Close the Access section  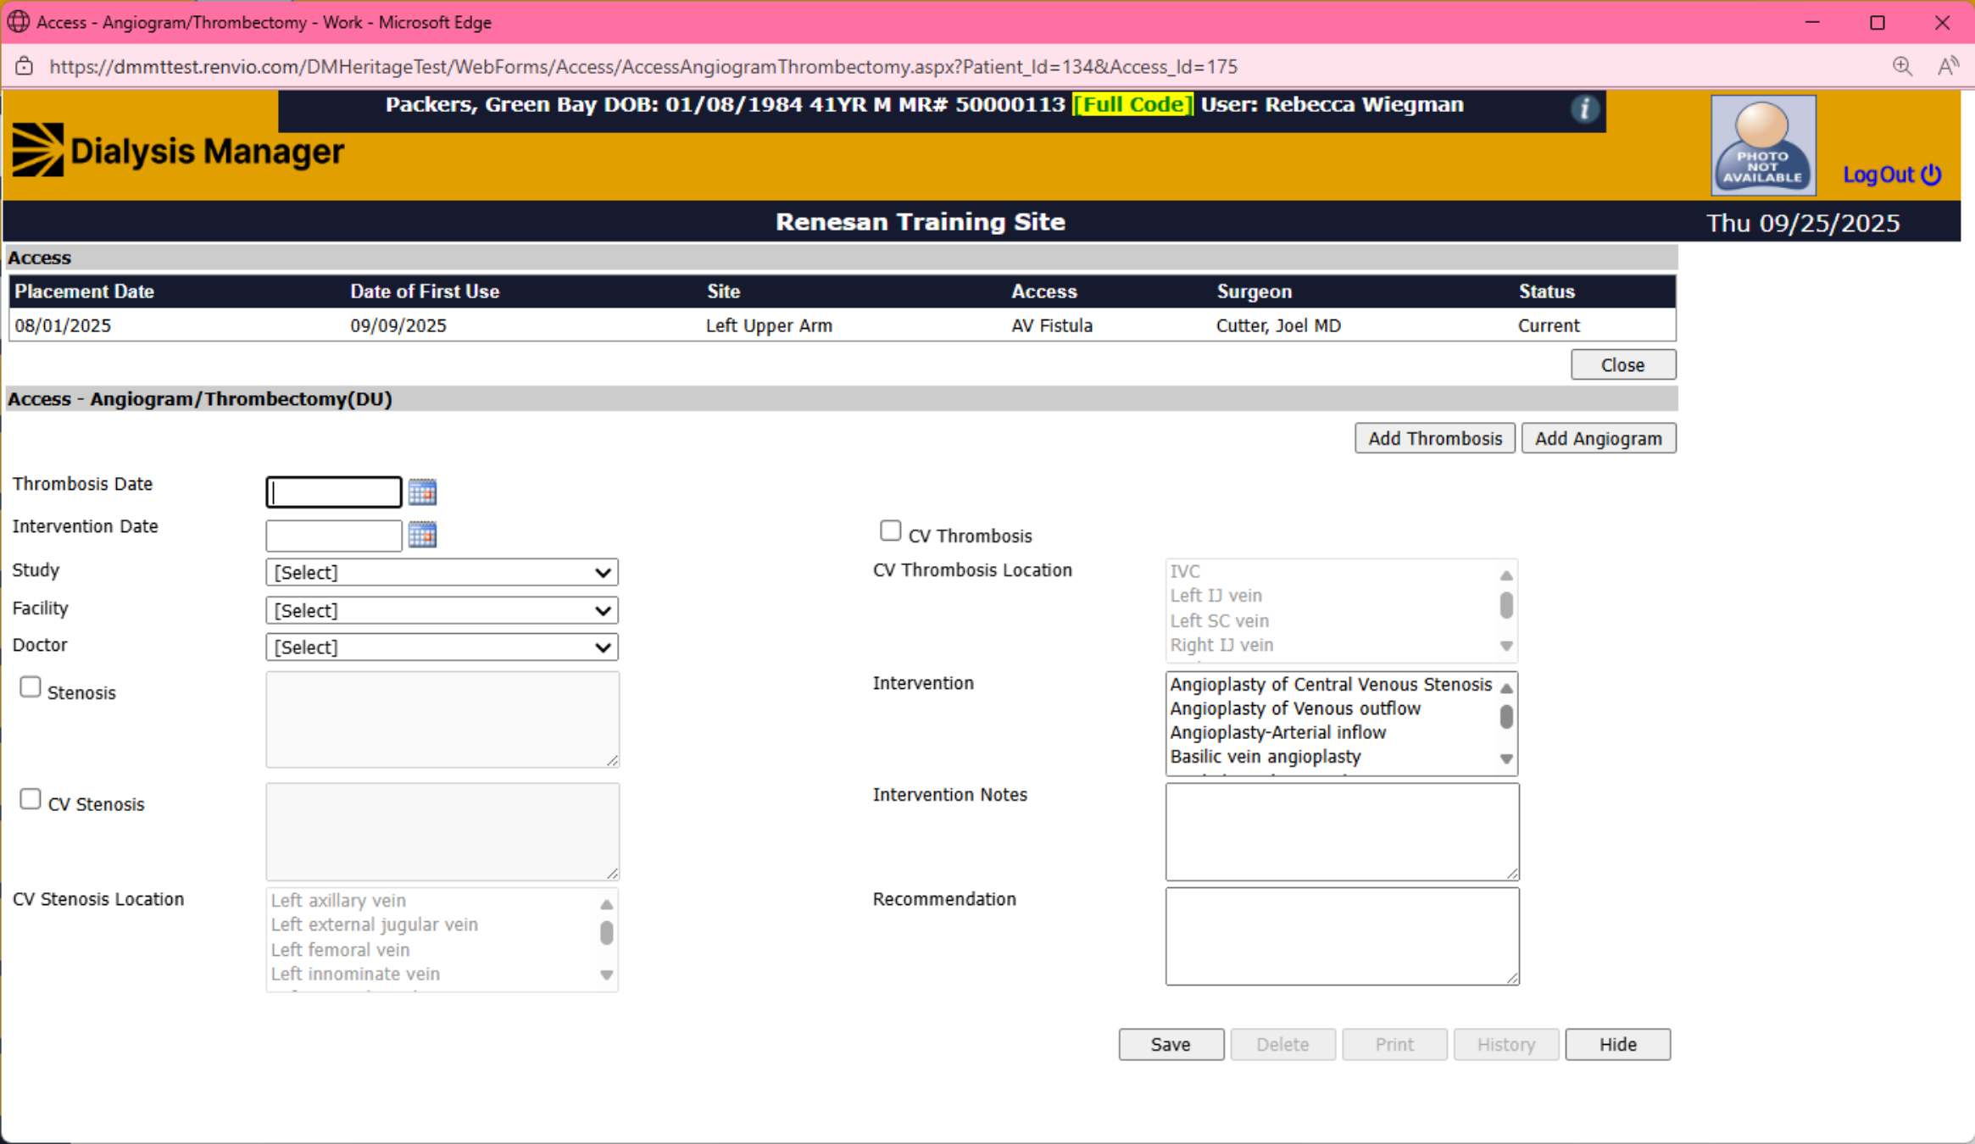1623,364
